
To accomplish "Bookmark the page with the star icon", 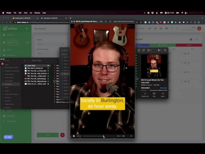I will pyautogui.click(x=141, y=22).
